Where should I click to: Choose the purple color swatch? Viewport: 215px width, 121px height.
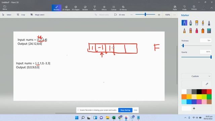pyautogui.click(x=199, y=102)
